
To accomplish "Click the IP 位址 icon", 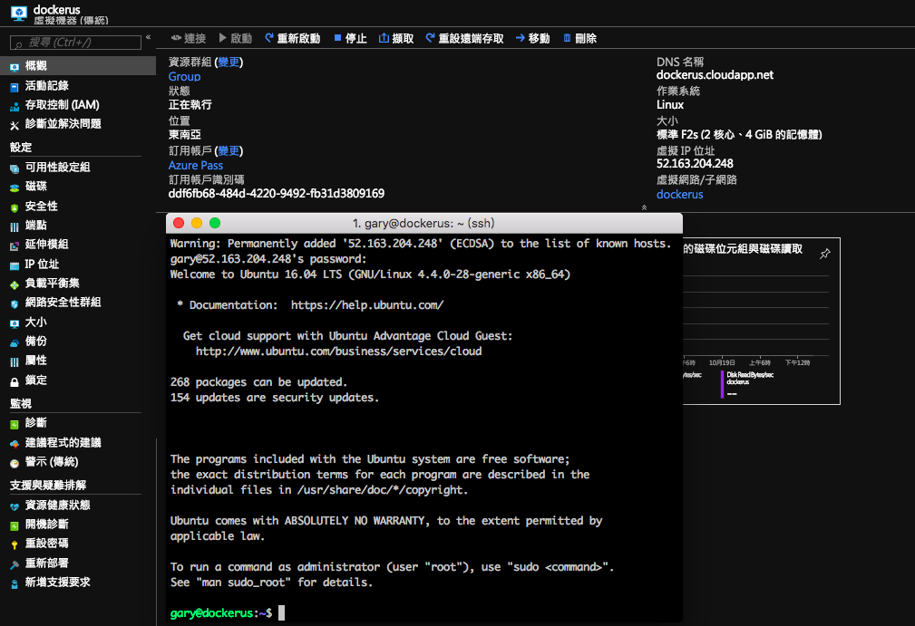I will [15, 265].
